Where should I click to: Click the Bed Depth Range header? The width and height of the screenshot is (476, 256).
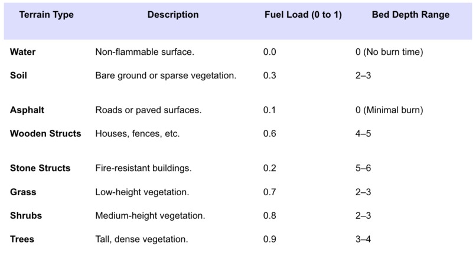(410, 15)
